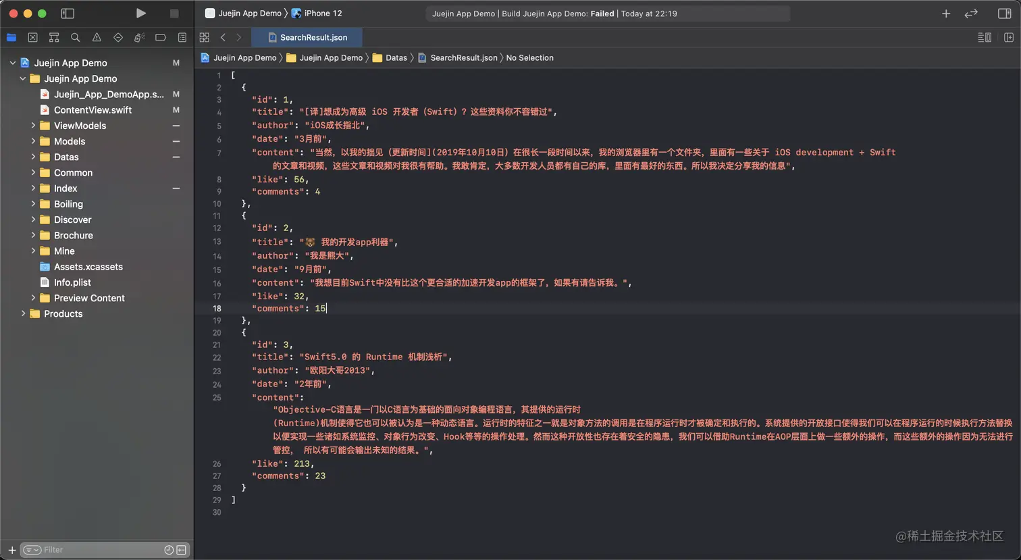The width and height of the screenshot is (1021, 560).
Task: Open the code review arrows button
Action: (971, 14)
